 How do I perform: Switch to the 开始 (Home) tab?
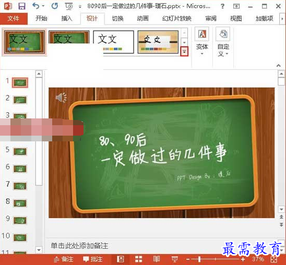(41, 18)
